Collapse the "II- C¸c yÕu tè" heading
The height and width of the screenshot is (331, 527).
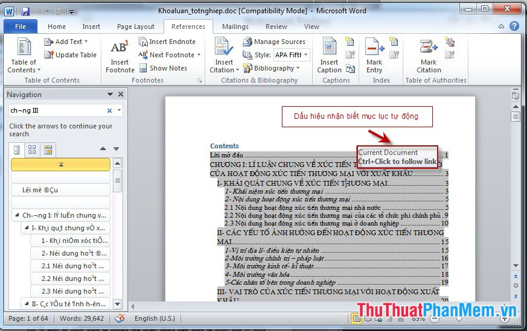(26, 303)
